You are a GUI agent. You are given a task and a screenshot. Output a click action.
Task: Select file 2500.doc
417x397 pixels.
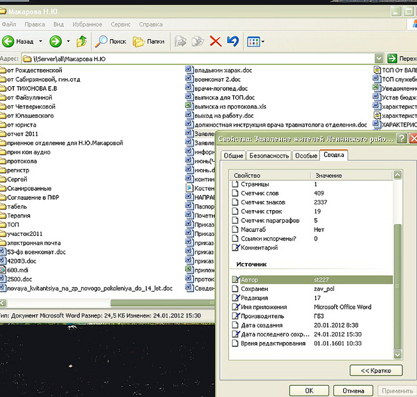coord(16,279)
